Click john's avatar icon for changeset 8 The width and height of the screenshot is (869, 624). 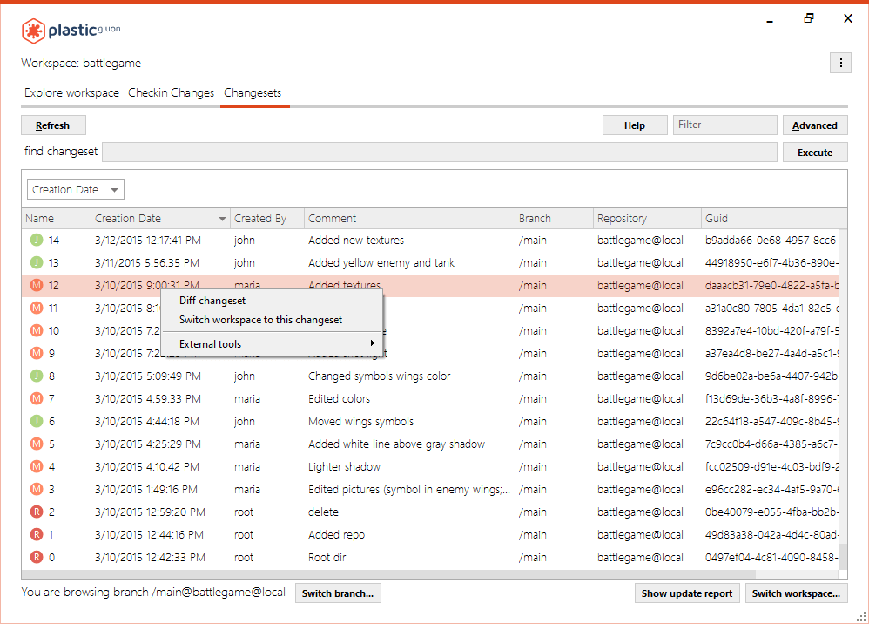[x=37, y=376]
